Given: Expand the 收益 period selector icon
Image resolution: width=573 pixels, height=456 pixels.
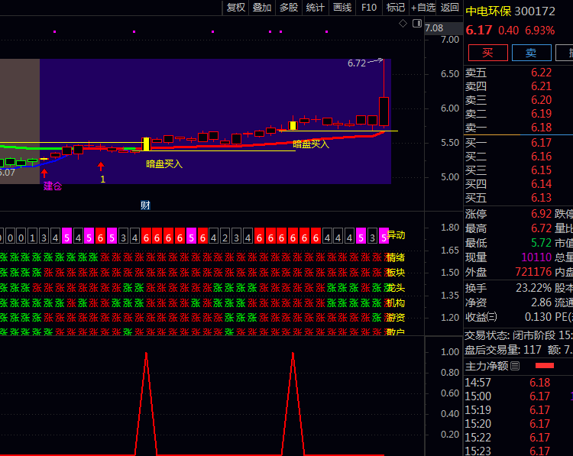Looking at the screenshot, I should pos(491,317).
